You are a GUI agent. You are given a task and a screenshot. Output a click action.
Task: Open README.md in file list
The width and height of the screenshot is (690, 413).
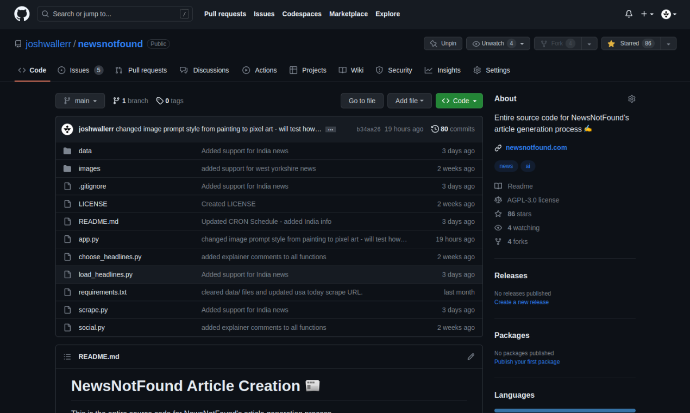[x=98, y=221]
